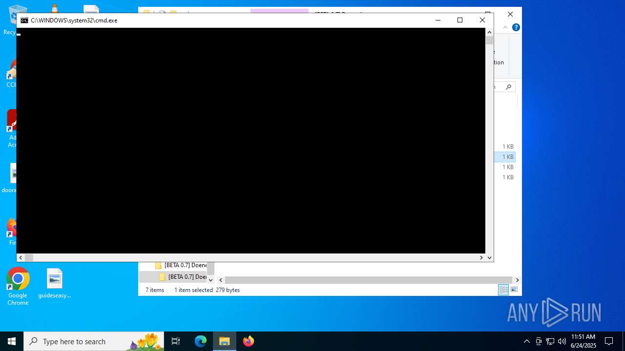This screenshot has height=351, width=625.
Task: Click the cmd vertical scrollbar down arrow
Action: pos(489,257)
